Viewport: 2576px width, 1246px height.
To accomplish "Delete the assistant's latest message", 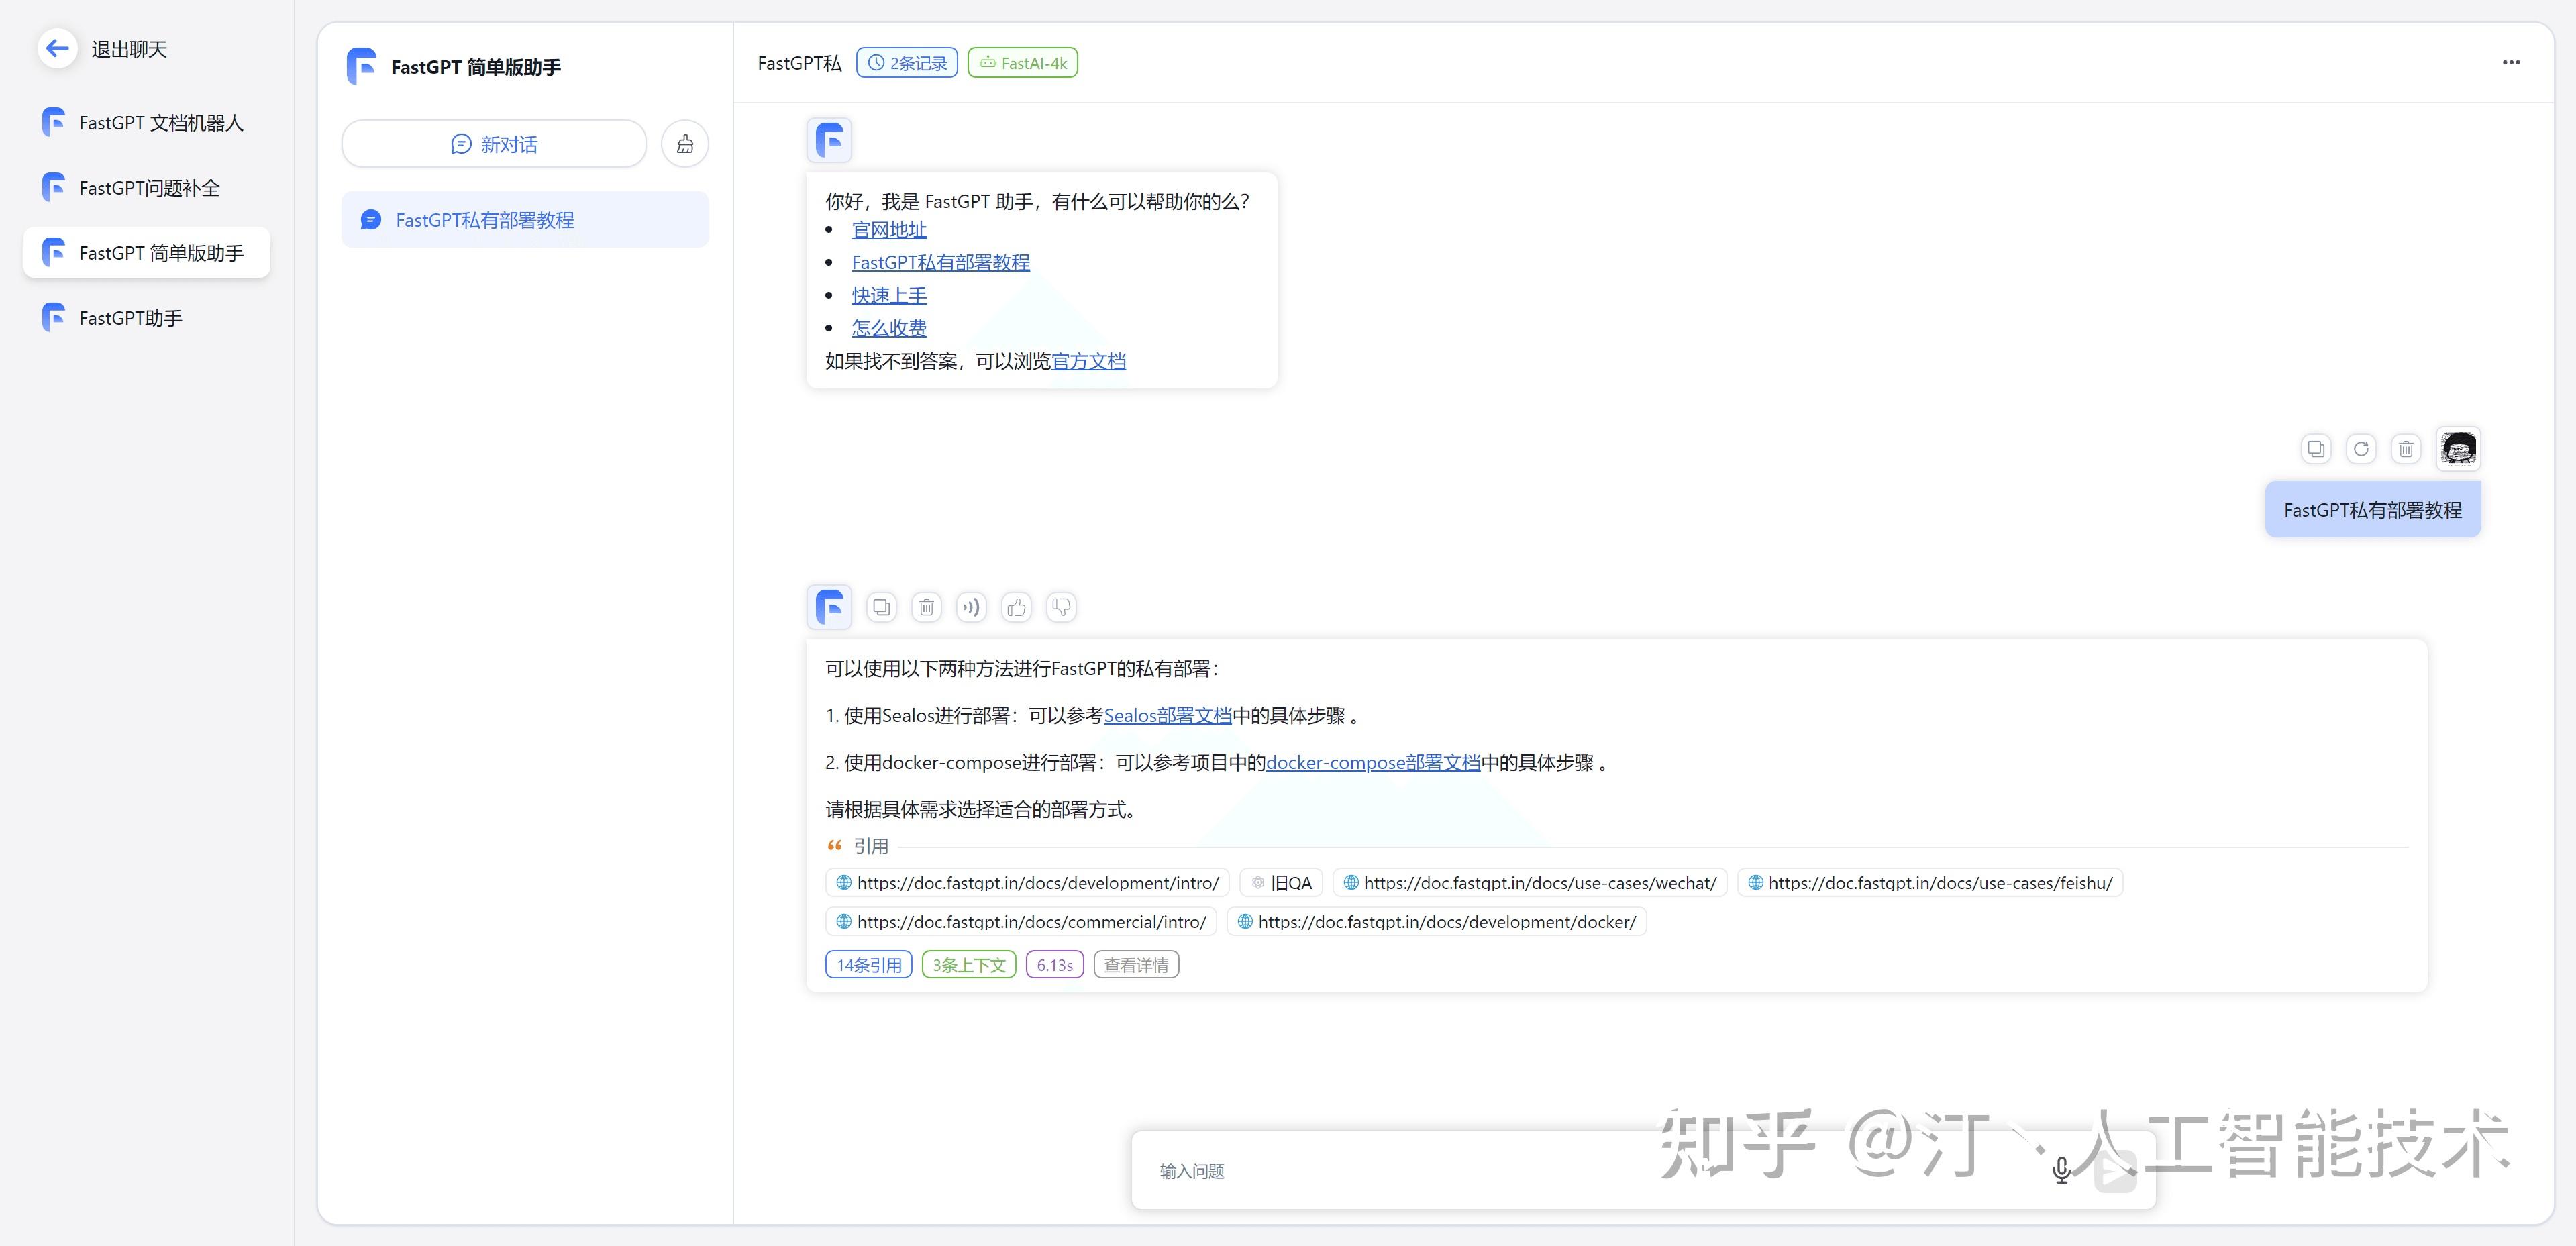I will [926, 607].
